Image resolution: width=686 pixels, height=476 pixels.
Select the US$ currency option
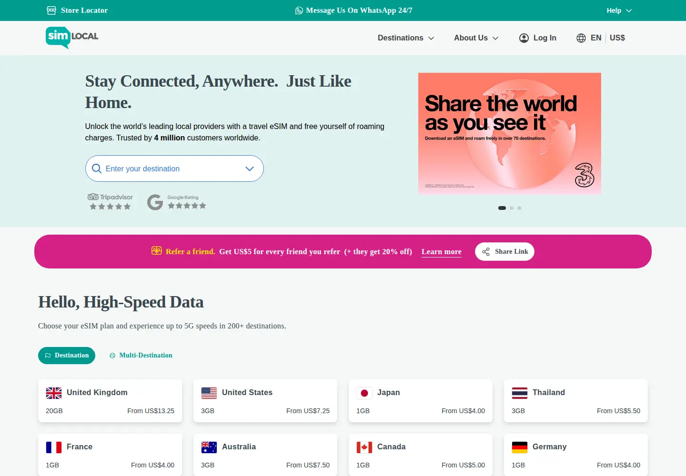(617, 38)
